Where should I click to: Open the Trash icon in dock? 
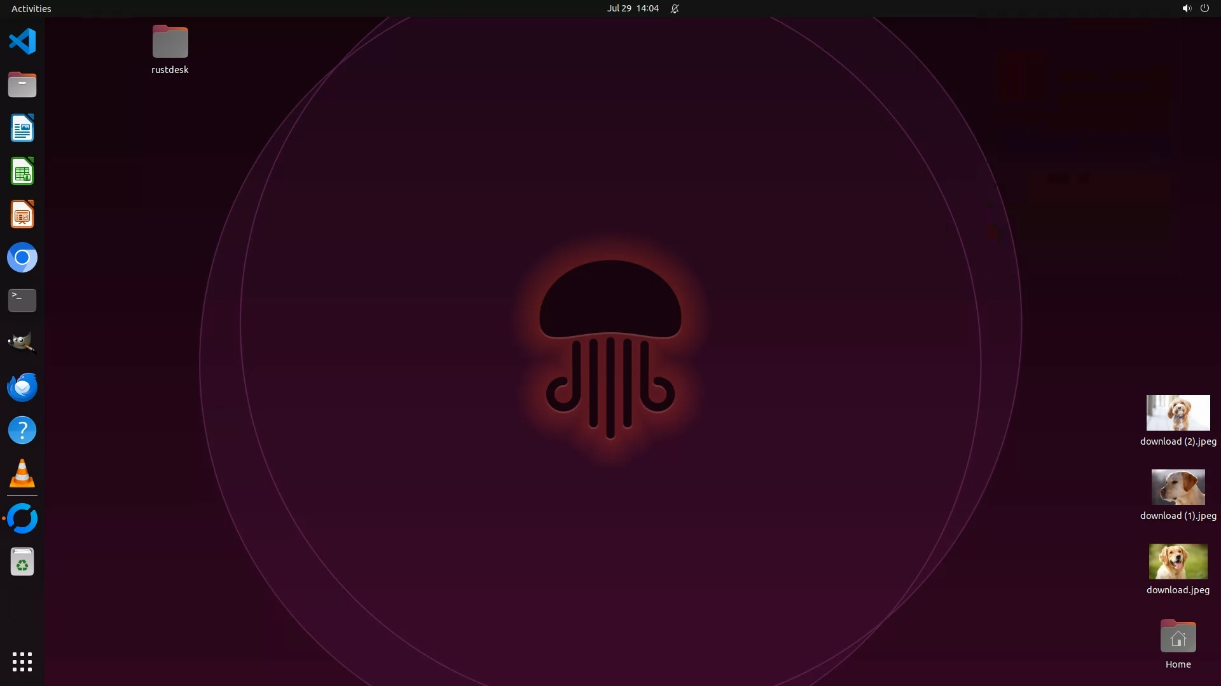click(22, 562)
